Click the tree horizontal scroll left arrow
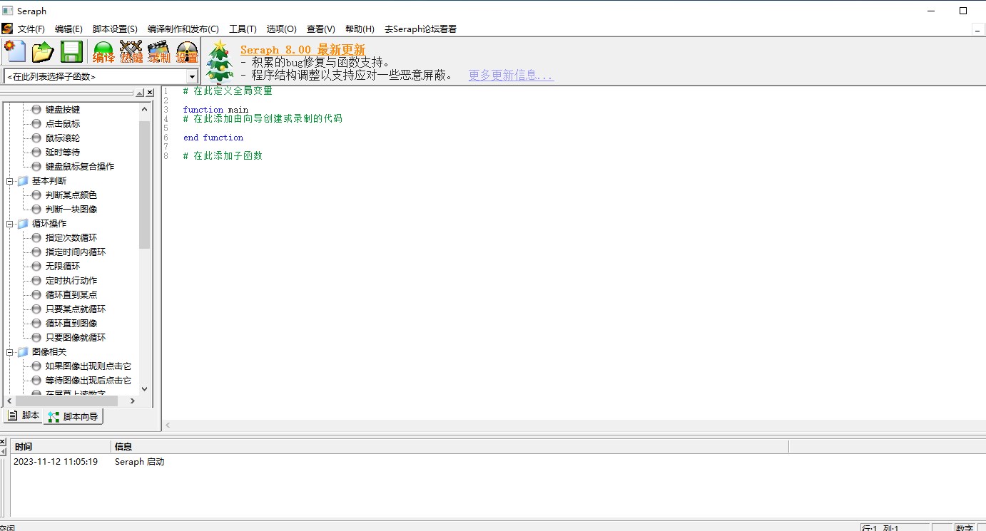The width and height of the screenshot is (986, 531). tap(9, 401)
